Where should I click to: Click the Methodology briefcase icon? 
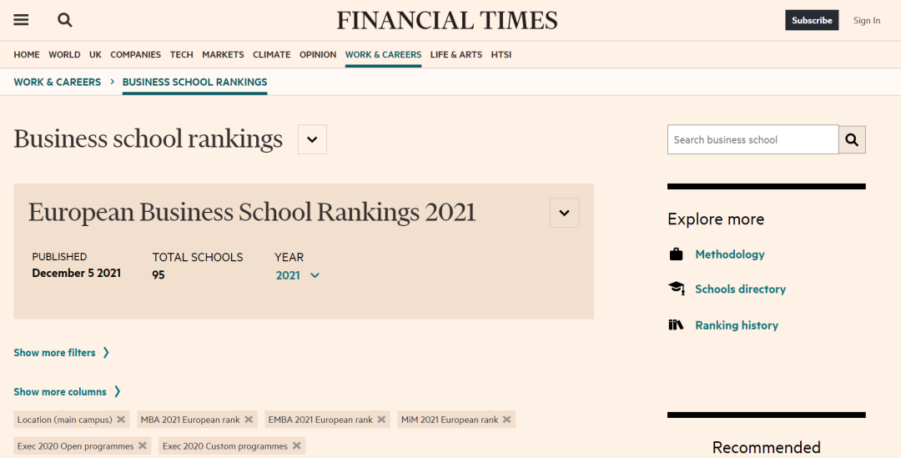tap(677, 254)
